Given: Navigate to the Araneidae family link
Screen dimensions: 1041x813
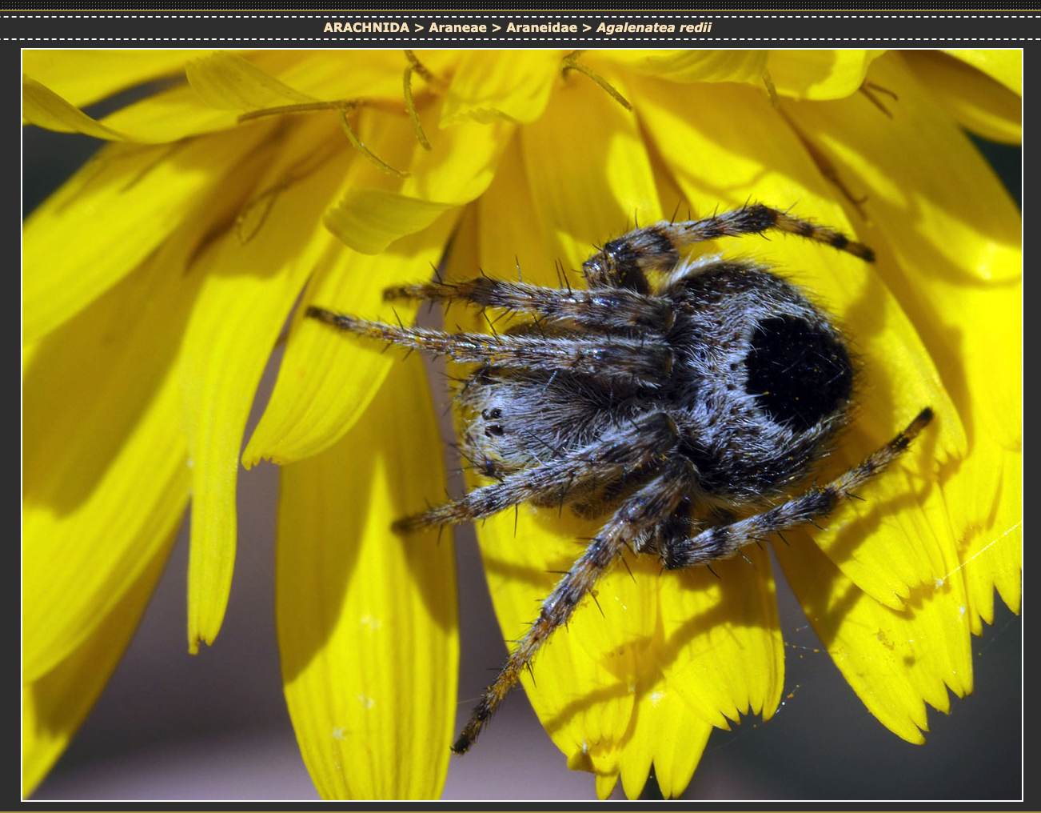Looking at the screenshot, I should tap(541, 28).
